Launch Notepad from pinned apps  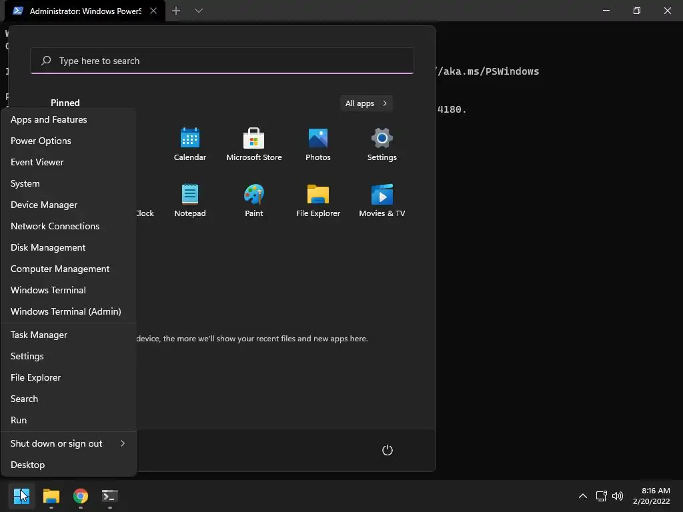[x=189, y=200]
